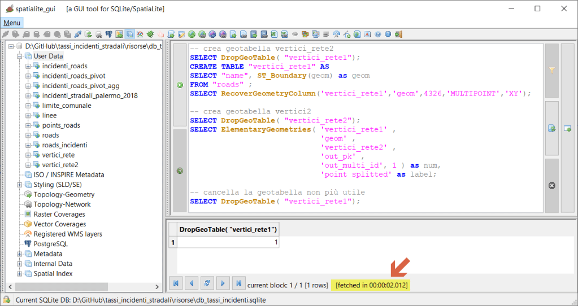
Task: Expand the Metadata tree node
Action: click(20, 254)
